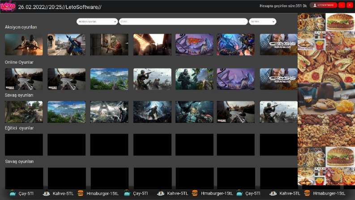Select first Kahve-5TL coffee cup icon

[46, 193]
